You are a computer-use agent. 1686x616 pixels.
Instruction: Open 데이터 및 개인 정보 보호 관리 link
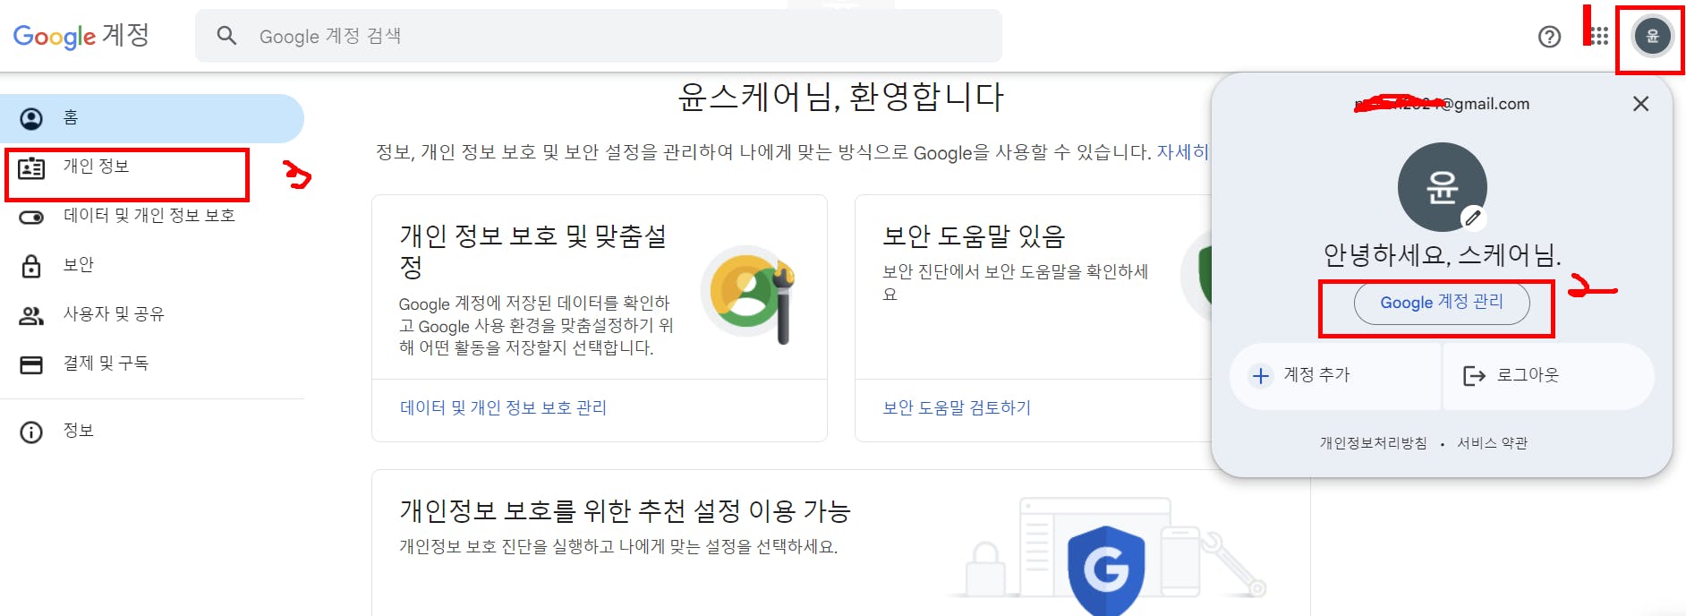[503, 408]
